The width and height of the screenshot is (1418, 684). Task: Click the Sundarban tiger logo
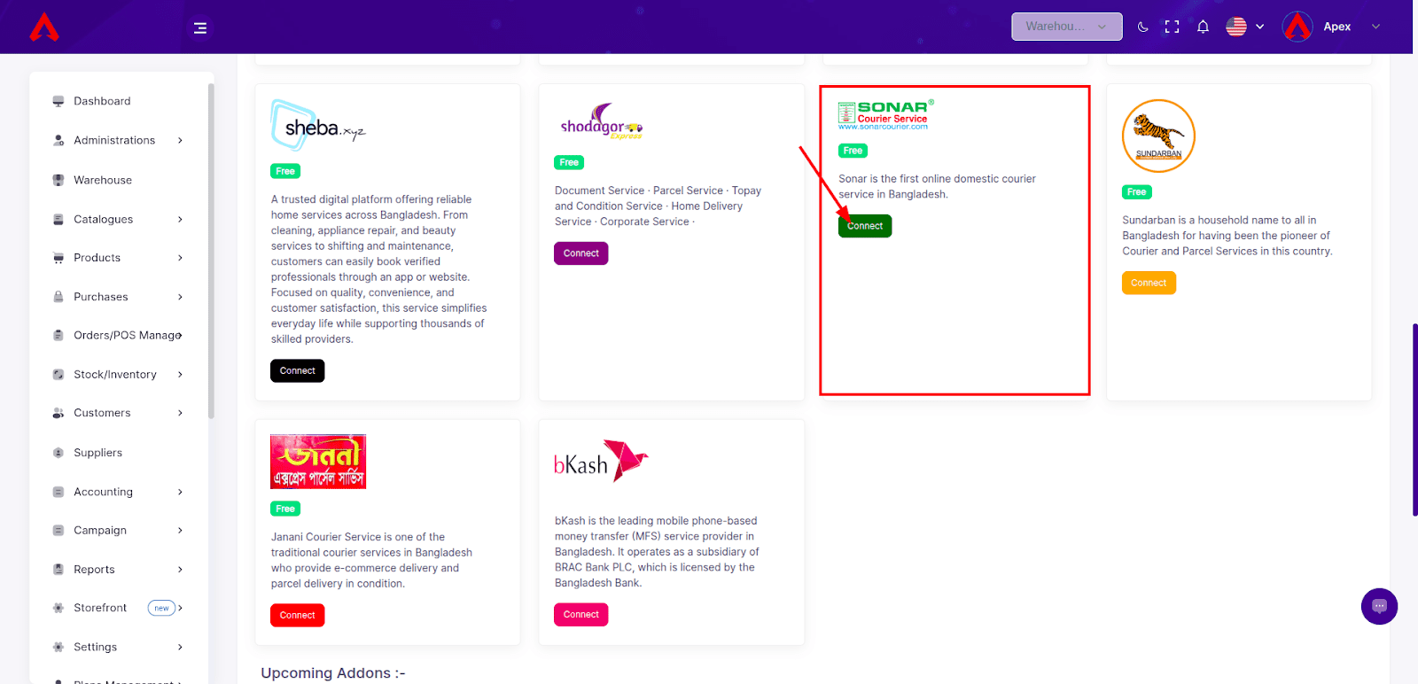[x=1158, y=136]
